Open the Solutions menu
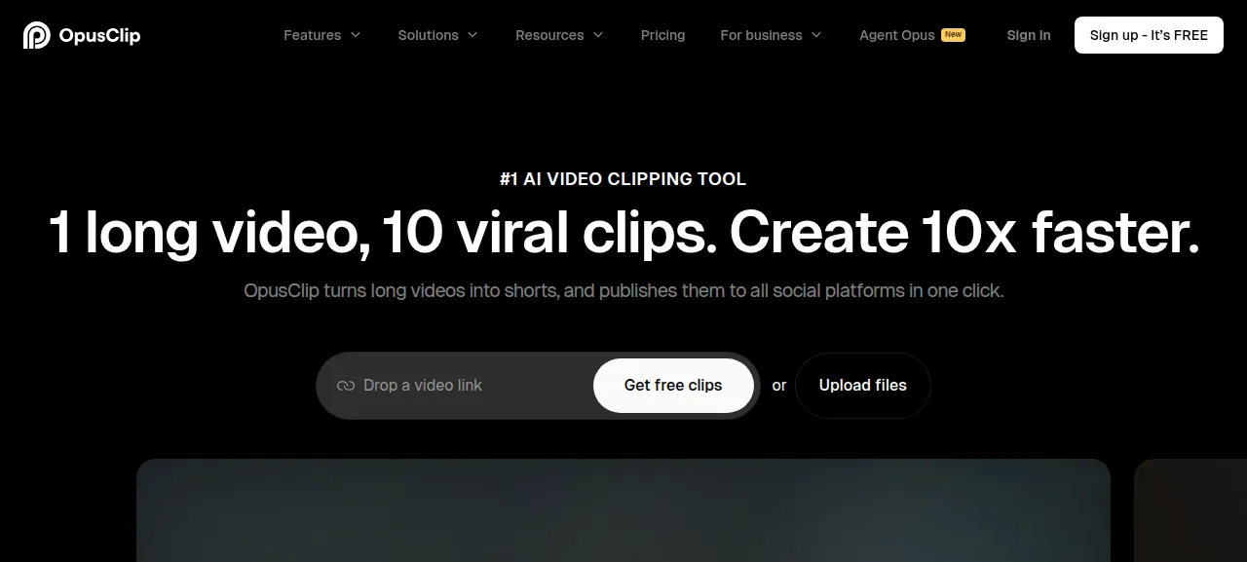The width and height of the screenshot is (1247, 562). coord(438,35)
